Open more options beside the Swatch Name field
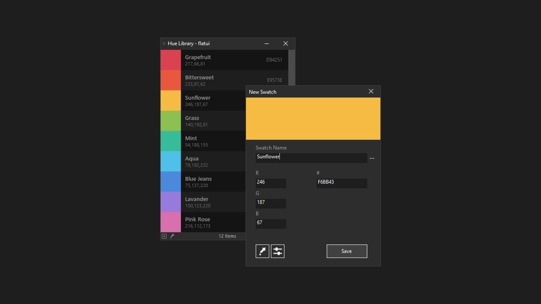Screen dimensions: 541x304 tap(372, 158)
